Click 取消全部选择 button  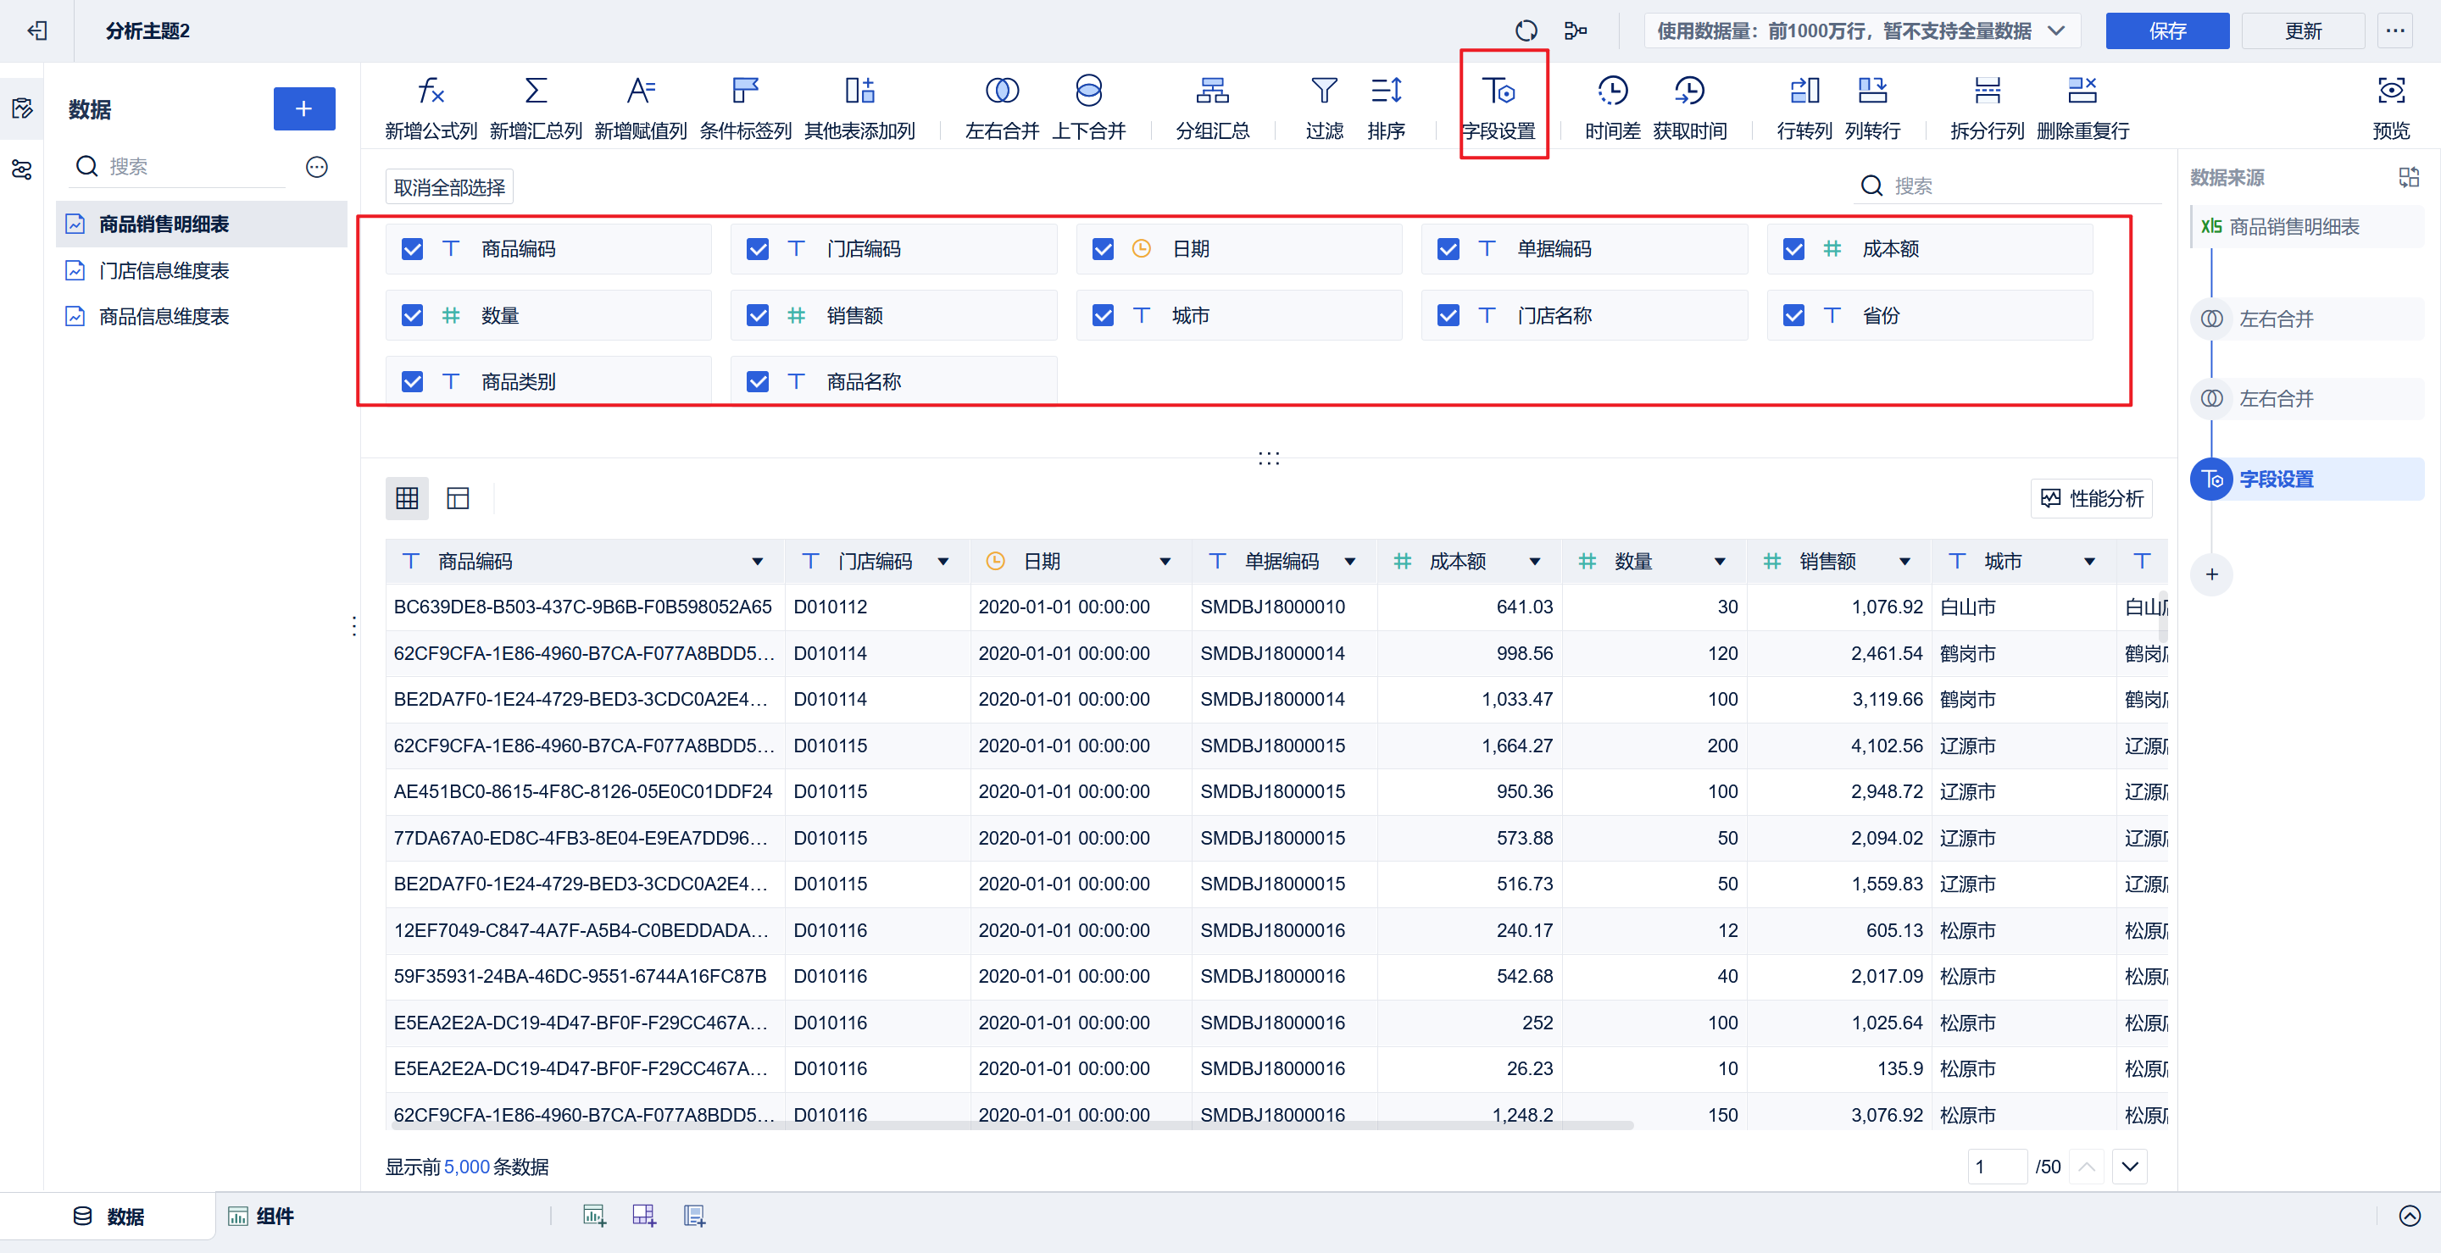pyautogui.click(x=449, y=187)
